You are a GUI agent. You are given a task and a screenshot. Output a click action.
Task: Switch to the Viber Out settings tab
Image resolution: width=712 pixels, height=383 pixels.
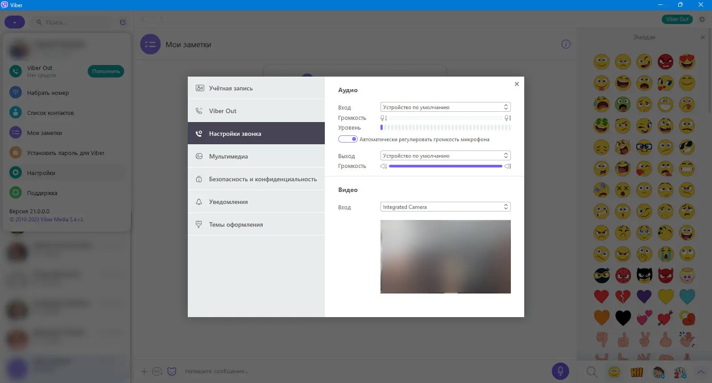[256, 111]
